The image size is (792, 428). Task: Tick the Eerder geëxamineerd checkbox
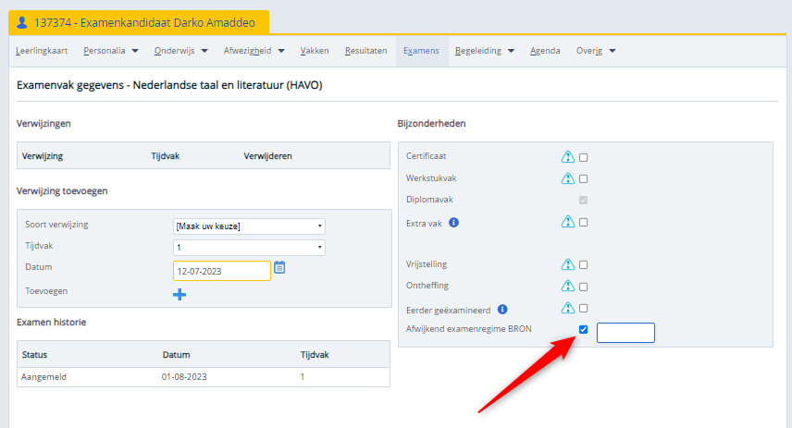pyautogui.click(x=584, y=308)
